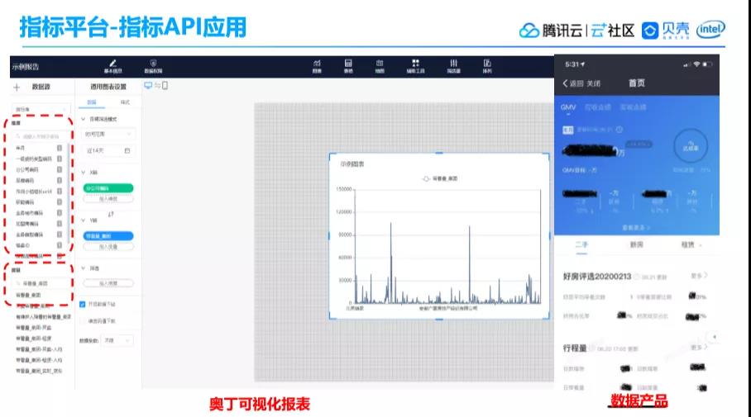
Task: Select the GMV tab in phone screen
Action: pyautogui.click(x=568, y=107)
